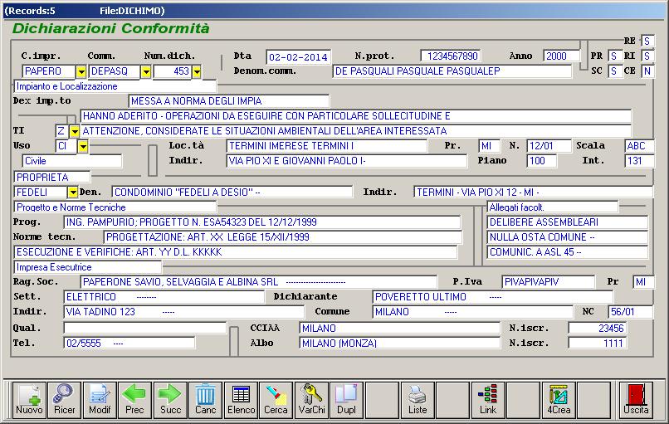669x424 pixels.
Task: Click the Des imp.to field MESSA A NORMA
Action: 229,101
